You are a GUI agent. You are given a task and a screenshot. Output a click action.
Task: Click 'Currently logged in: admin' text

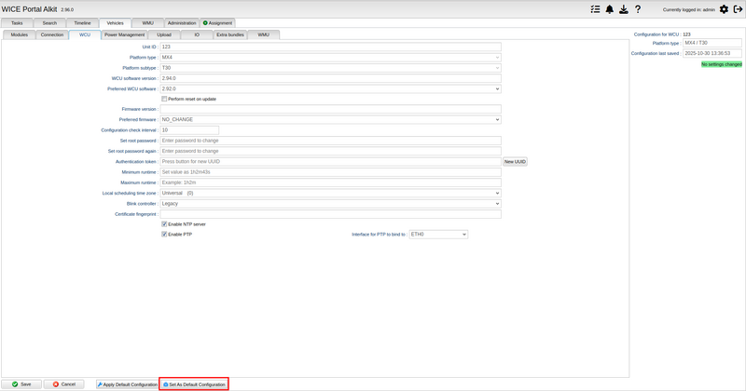click(x=688, y=9)
